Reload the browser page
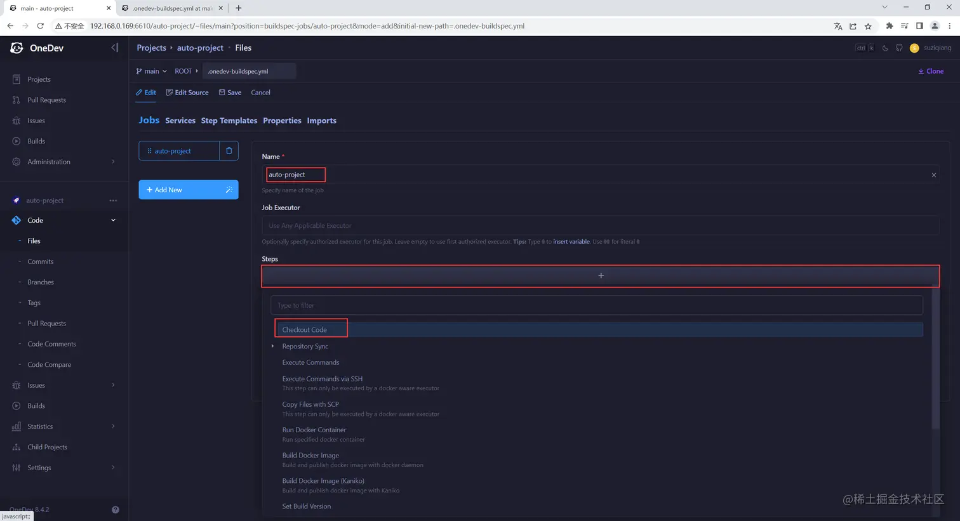960x521 pixels. 40,26
